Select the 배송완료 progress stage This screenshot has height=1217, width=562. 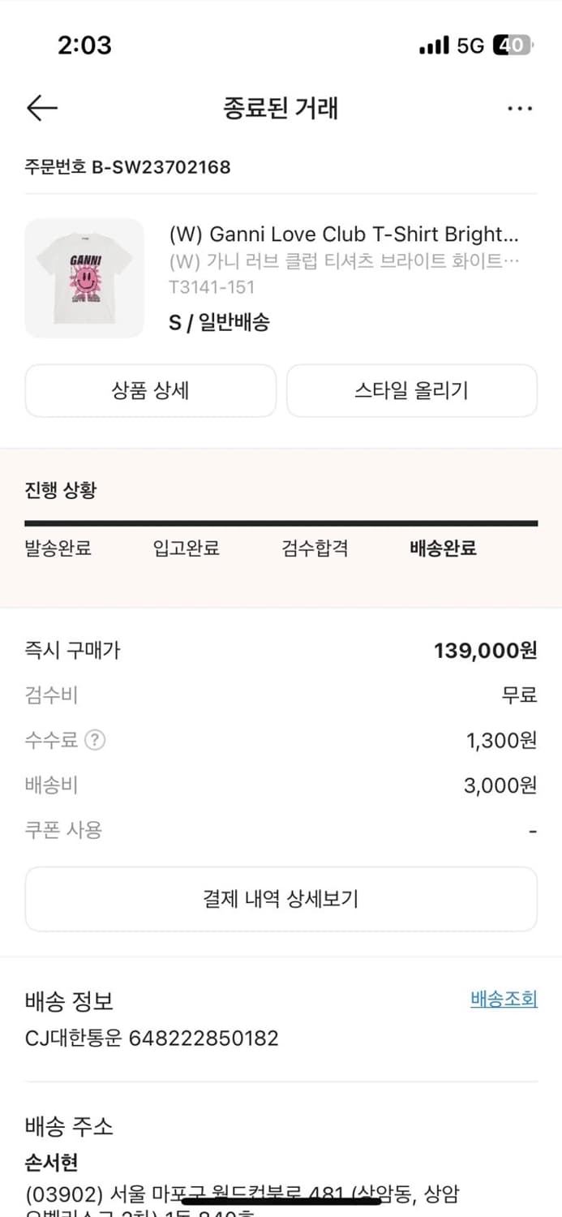click(440, 548)
